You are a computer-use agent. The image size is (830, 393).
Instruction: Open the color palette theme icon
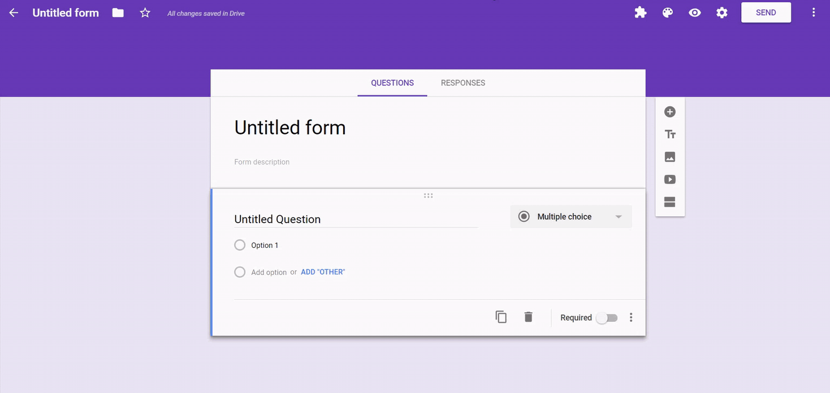[668, 13]
